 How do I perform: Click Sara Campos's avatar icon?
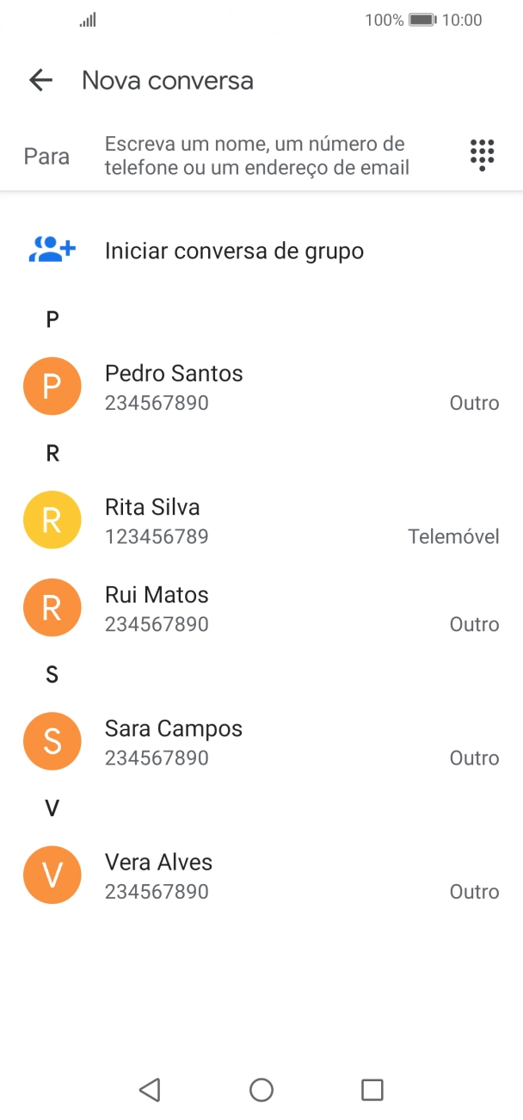pyautogui.click(x=52, y=741)
